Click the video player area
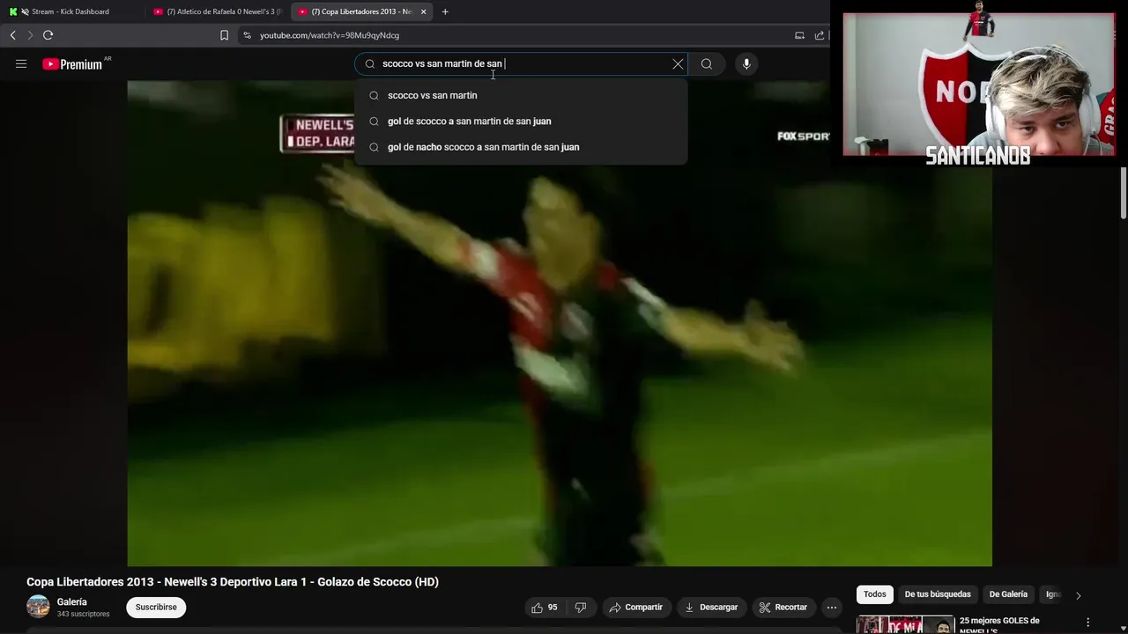 click(560, 324)
